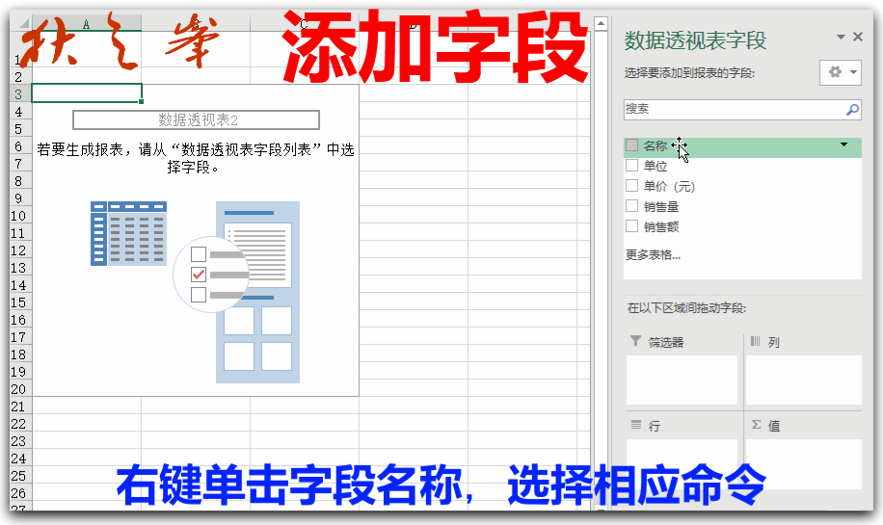Tick the 名称 field checkbox
Screen dimensions: 883x525
pyautogui.click(x=631, y=145)
